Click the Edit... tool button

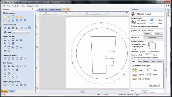(159, 33)
